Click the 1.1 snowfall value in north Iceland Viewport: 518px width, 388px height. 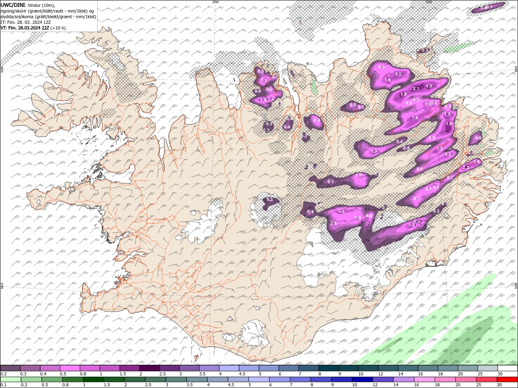[264, 80]
